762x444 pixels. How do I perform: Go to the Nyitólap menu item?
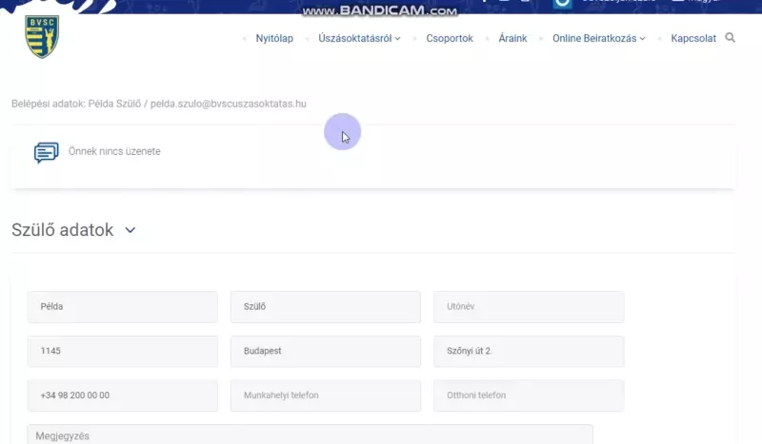click(x=274, y=39)
